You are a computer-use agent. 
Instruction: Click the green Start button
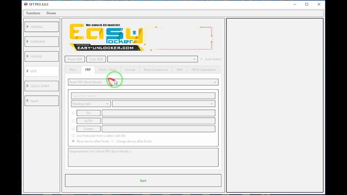point(143,180)
